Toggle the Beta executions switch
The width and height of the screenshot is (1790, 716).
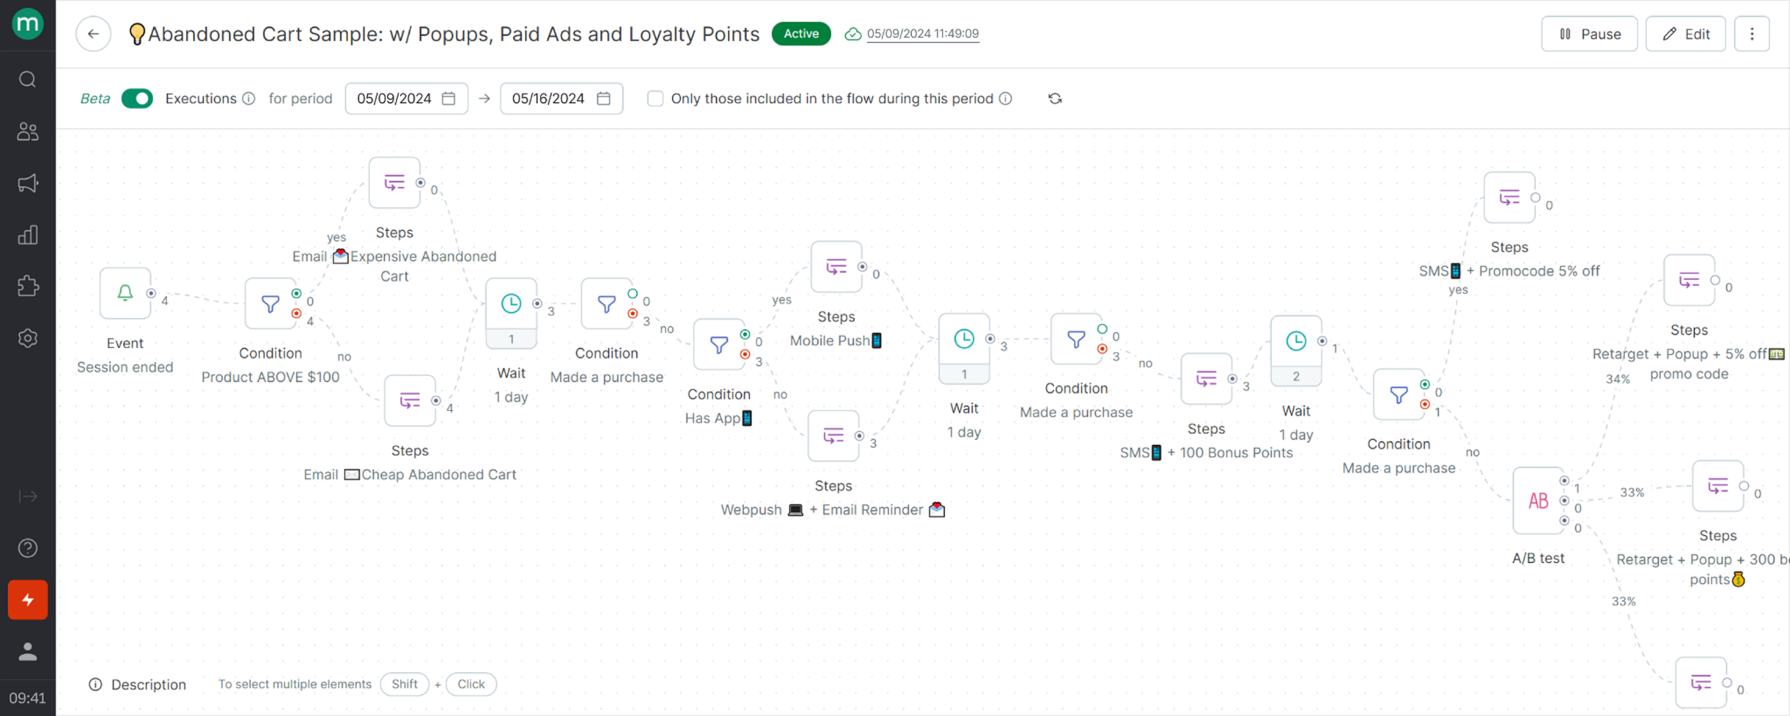(x=137, y=99)
